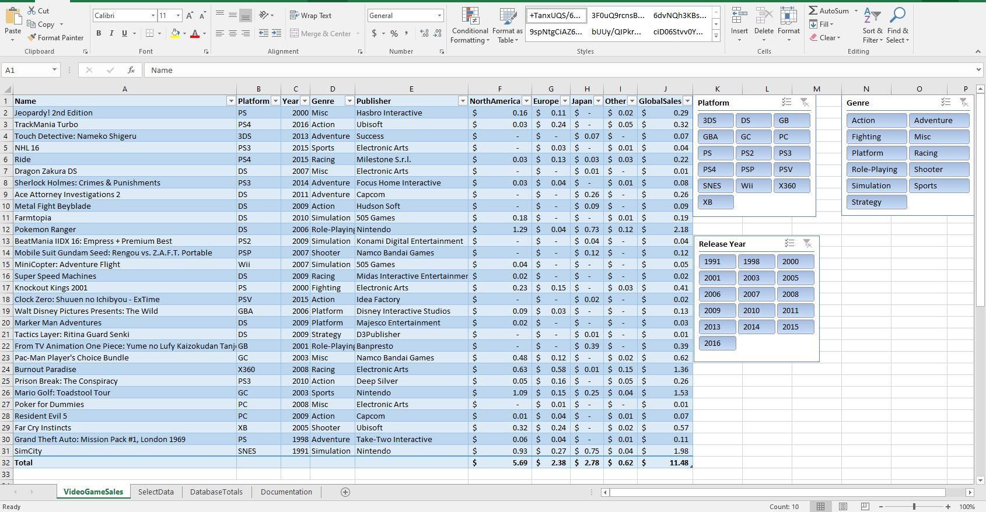Open Conditional Formatting menu
The image size is (986, 512).
coord(470,26)
